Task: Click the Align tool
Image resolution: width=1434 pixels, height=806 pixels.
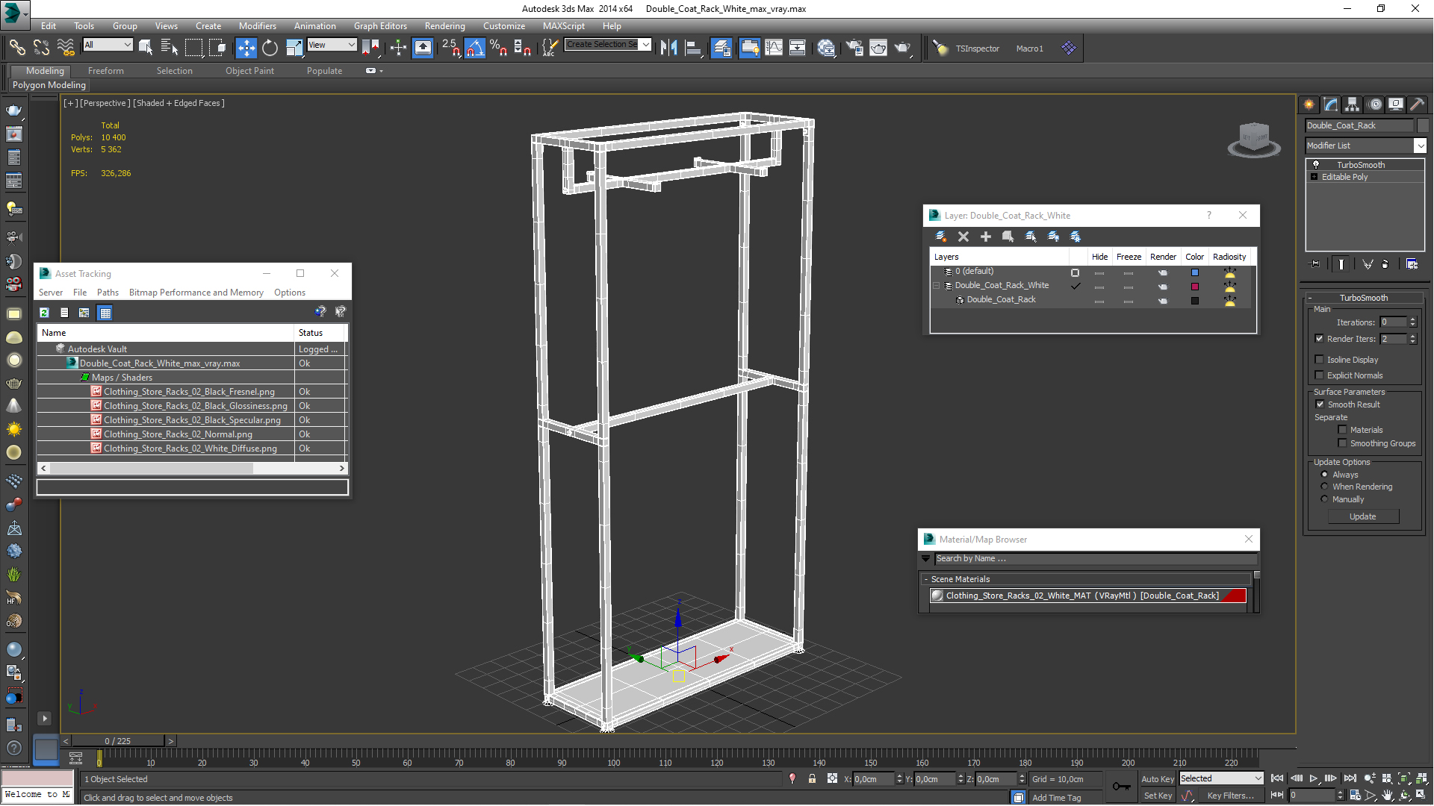Action: click(693, 48)
